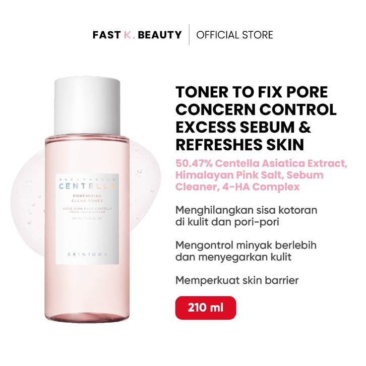Click the EXCESS SEBUM & headline line
The image size is (366, 366).
pyautogui.click(x=243, y=127)
